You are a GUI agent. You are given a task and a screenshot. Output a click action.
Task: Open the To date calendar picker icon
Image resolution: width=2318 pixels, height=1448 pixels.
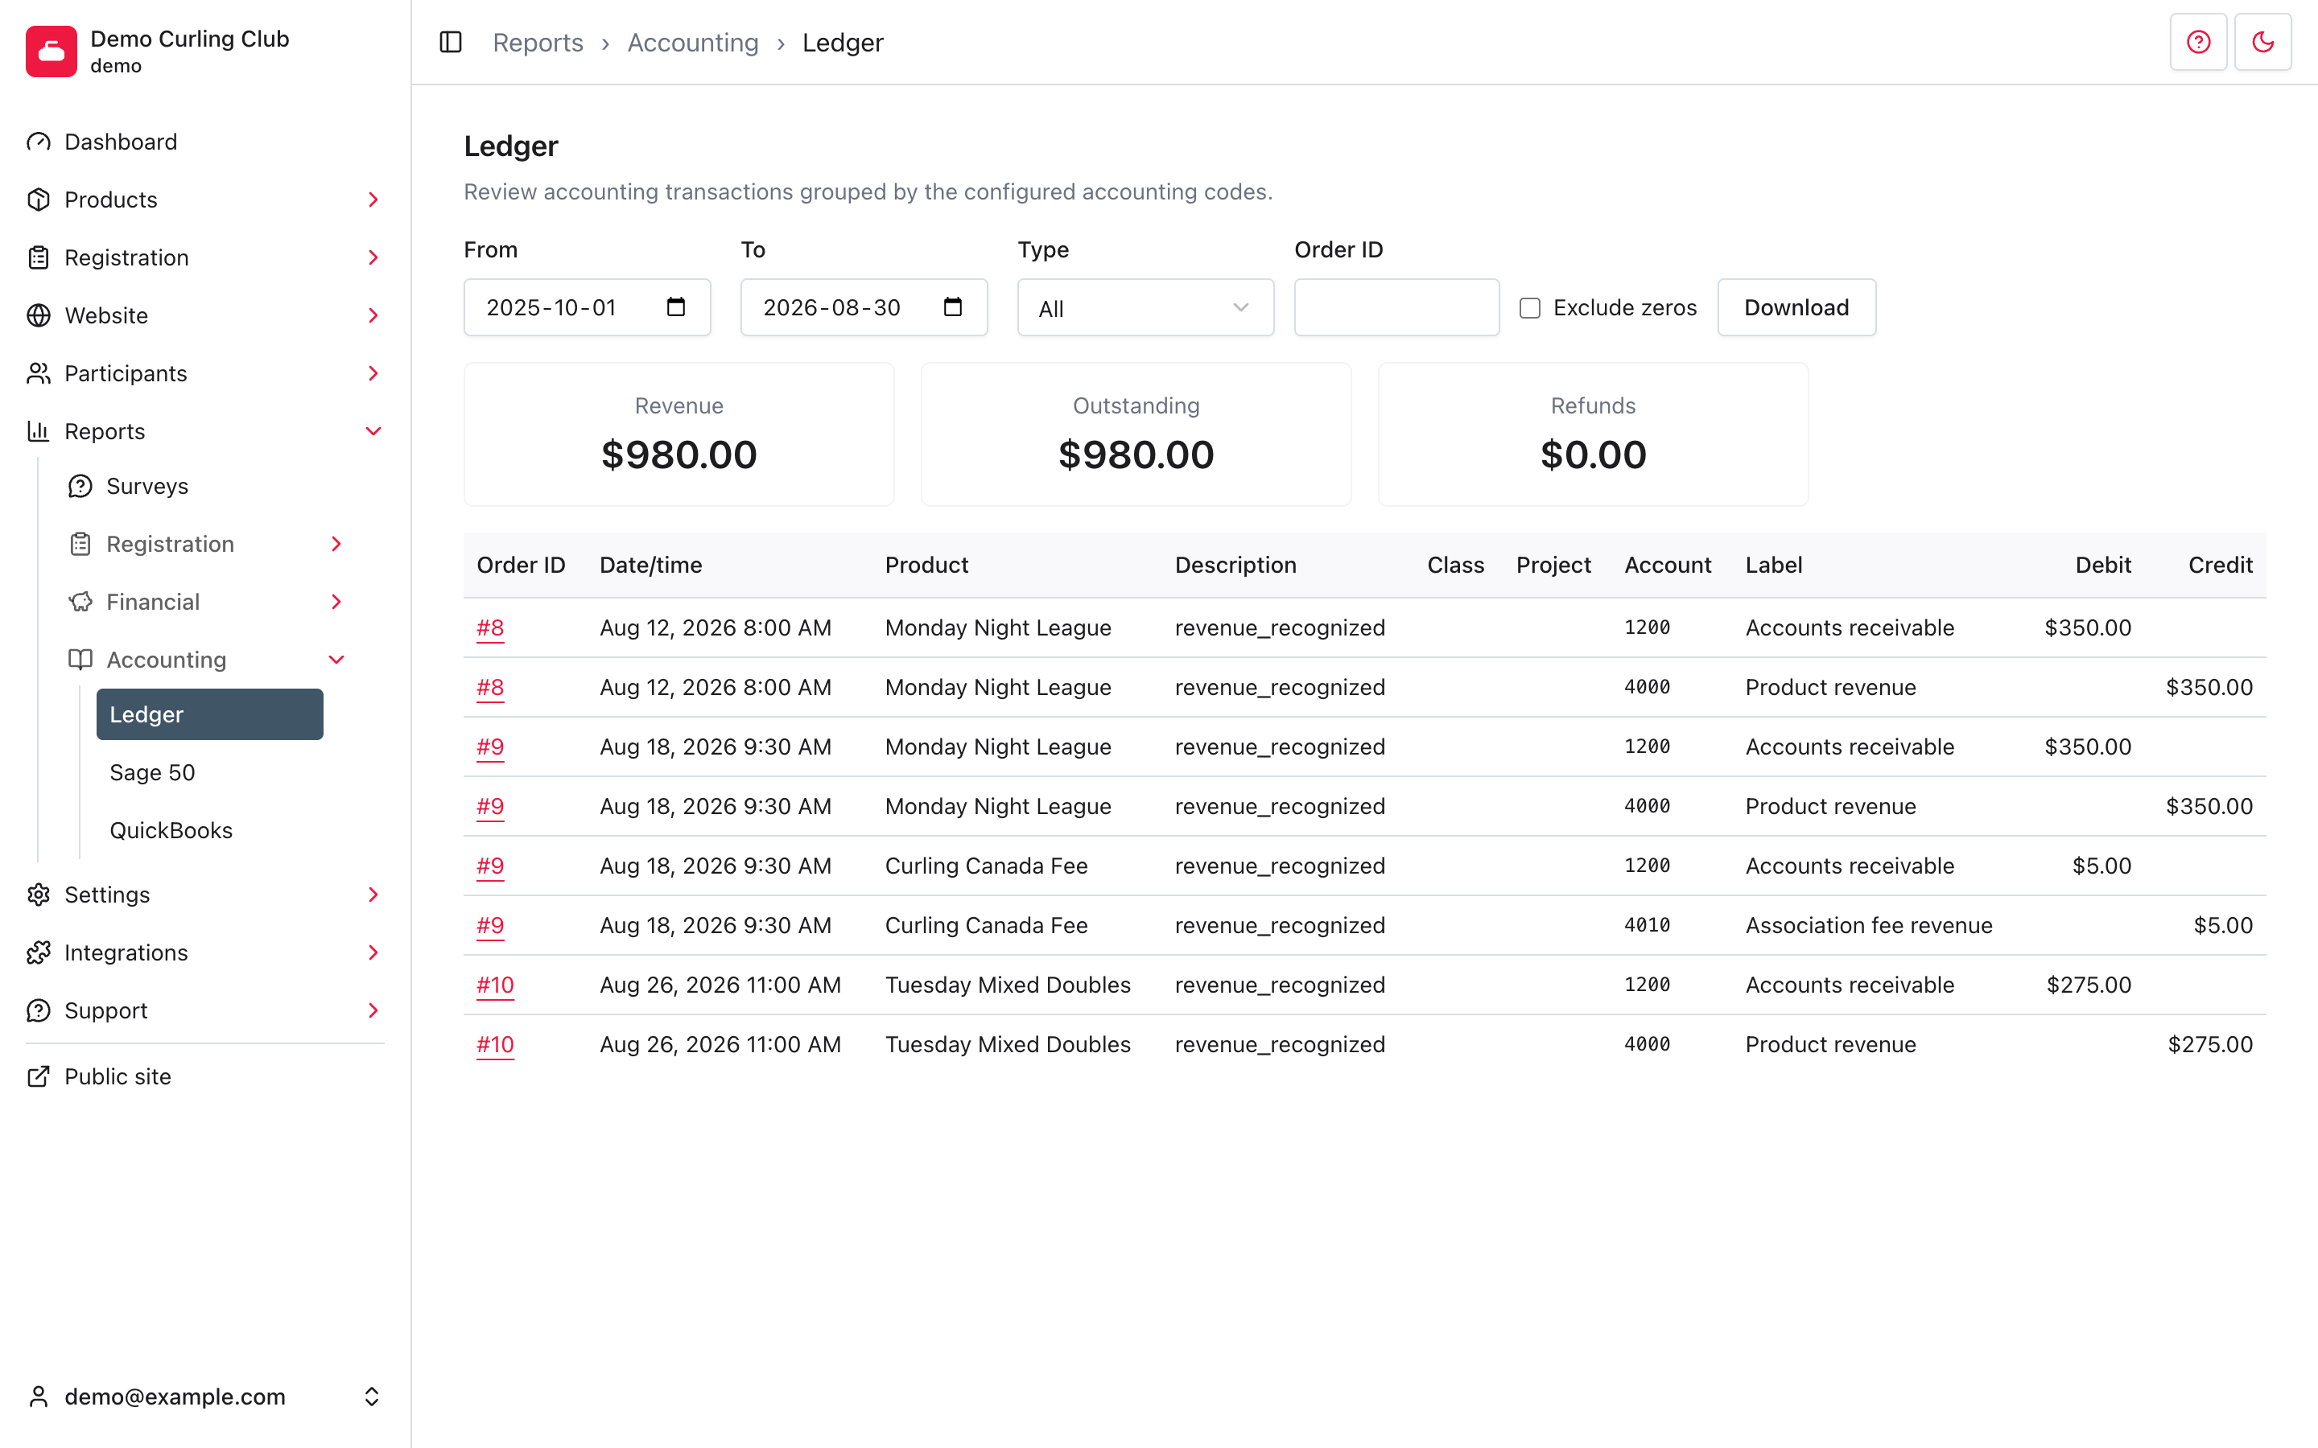click(952, 306)
